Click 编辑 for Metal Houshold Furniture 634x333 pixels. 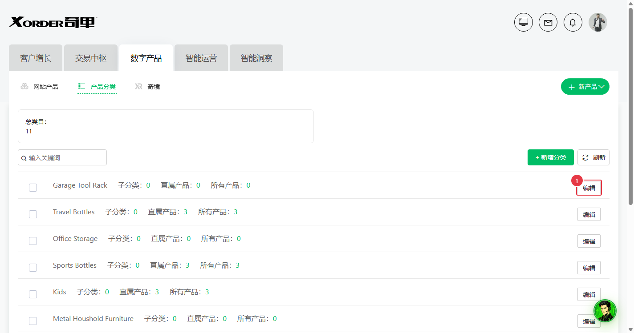point(589,321)
